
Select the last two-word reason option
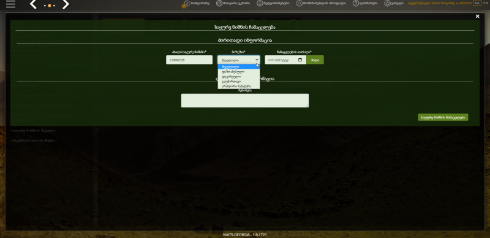point(239,86)
